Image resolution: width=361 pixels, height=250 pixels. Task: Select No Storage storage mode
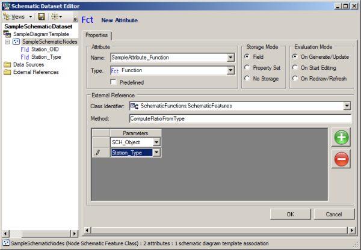pyautogui.click(x=248, y=78)
